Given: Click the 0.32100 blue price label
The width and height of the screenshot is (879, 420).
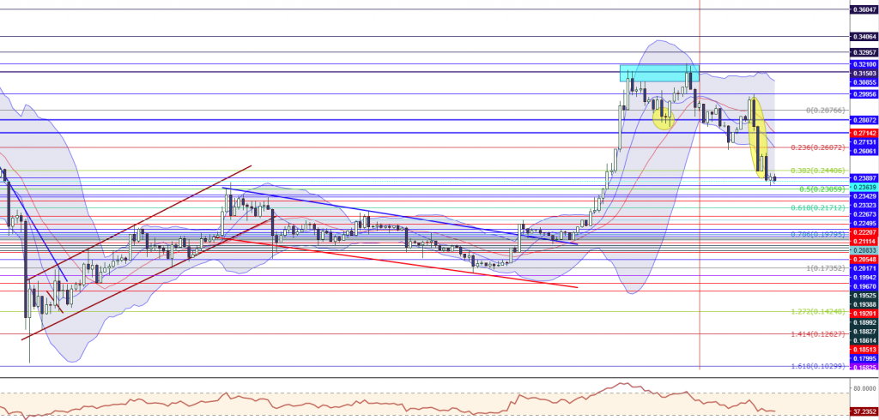Looking at the screenshot, I should point(864,64).
